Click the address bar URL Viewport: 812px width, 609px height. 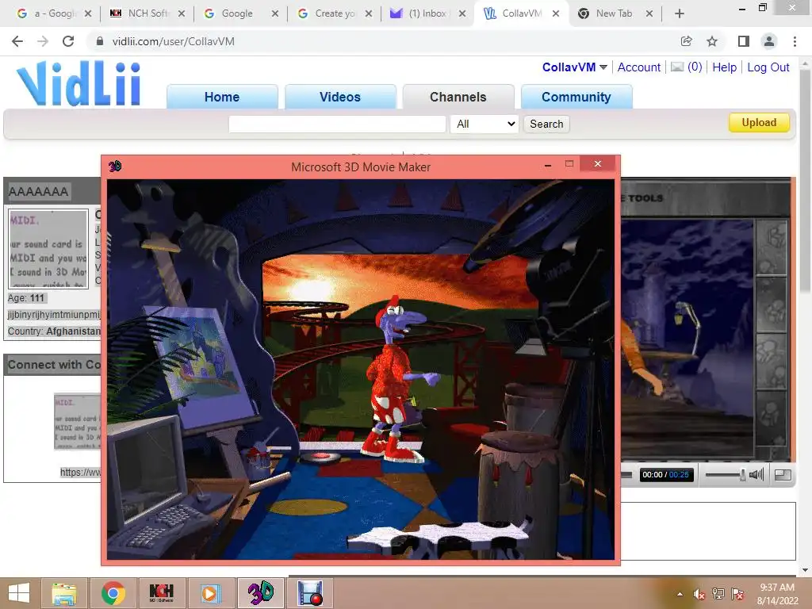coord(174,41)
